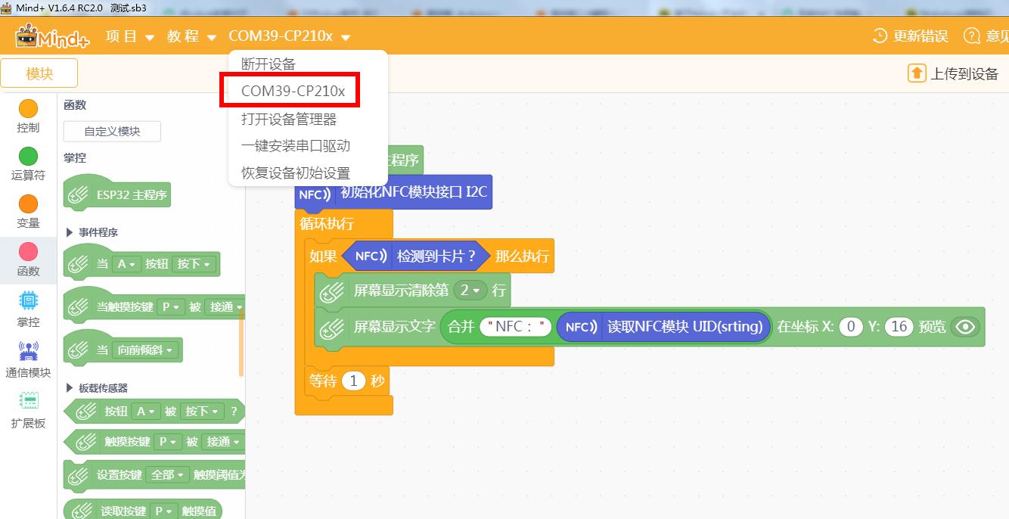Screen dimensions: 1009x519
Task: Switch to the 模块 tab
Action: click(39, 73)
